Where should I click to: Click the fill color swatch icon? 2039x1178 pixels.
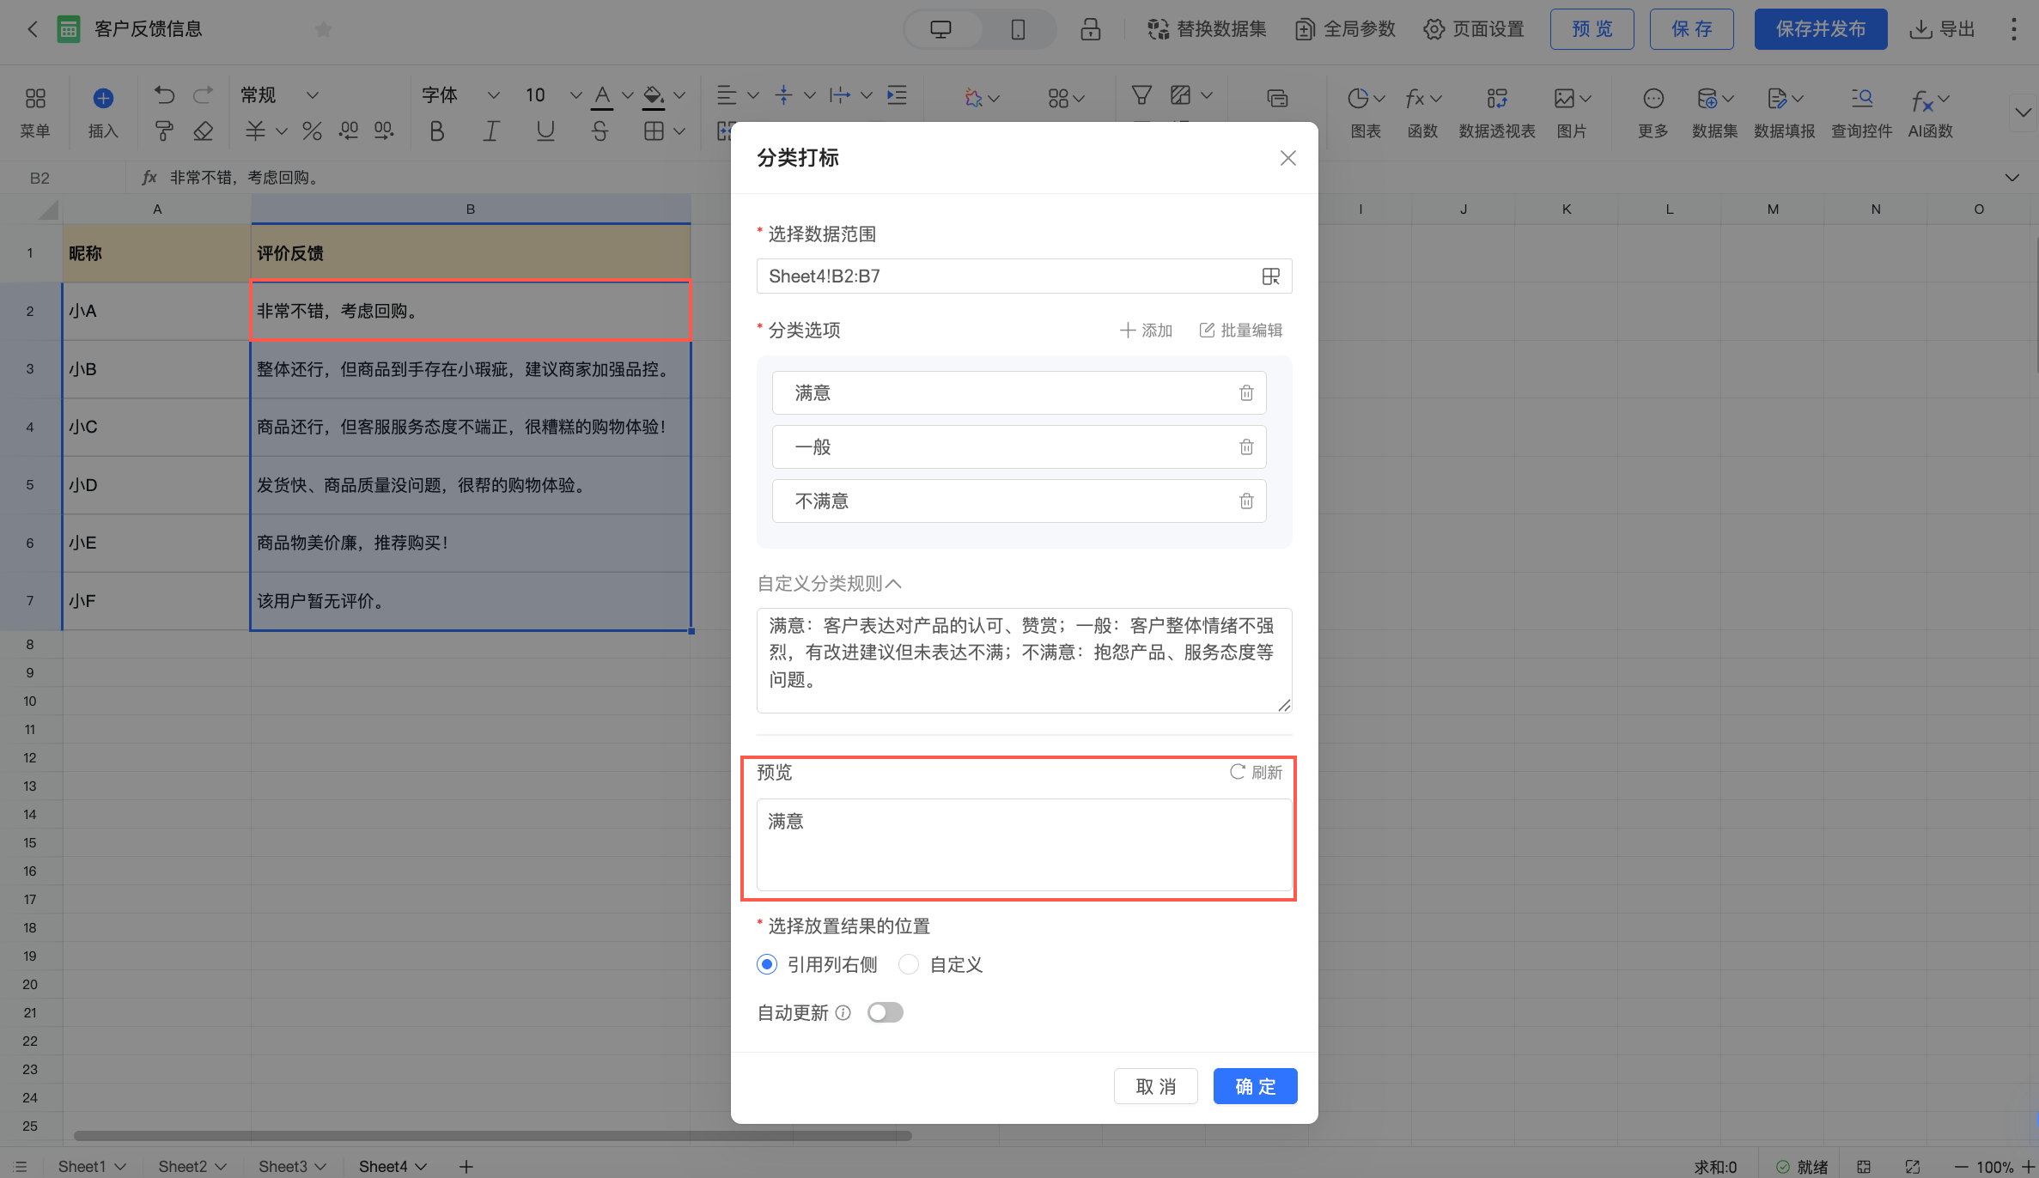click(654, 95)
